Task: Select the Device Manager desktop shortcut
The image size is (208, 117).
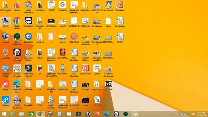Action: [51, 102]
